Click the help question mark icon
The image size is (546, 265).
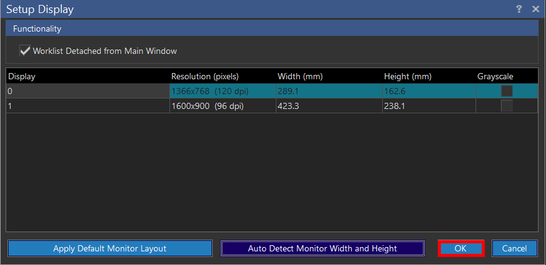pyautogui.click(x=519, y=9)
